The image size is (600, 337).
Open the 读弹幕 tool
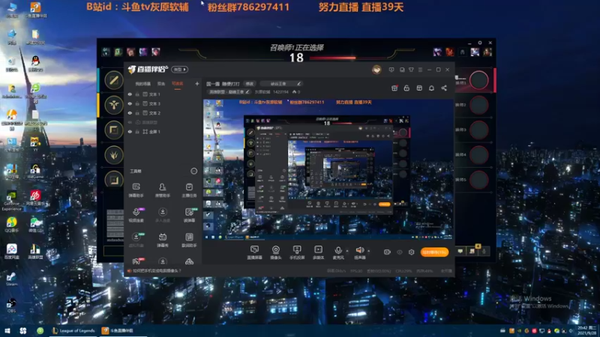(x=189, y=215)
